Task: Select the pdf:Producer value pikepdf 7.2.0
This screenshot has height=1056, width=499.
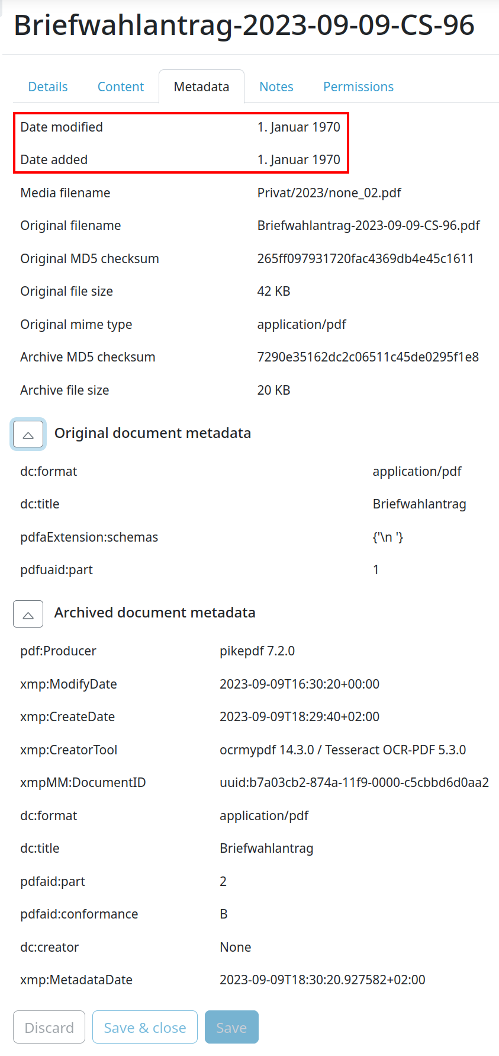Action: coord(257,650)
